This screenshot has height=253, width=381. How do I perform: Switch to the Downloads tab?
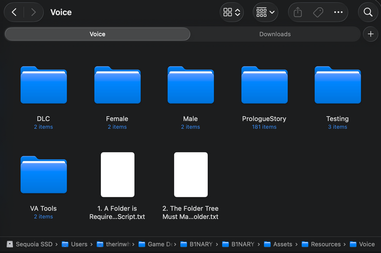[275, 34]
